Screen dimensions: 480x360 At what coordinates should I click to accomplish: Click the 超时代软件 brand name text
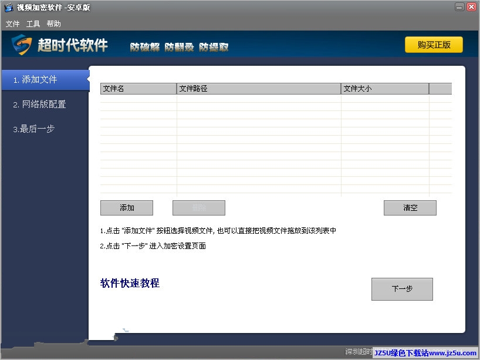click(x=73, y=45)
